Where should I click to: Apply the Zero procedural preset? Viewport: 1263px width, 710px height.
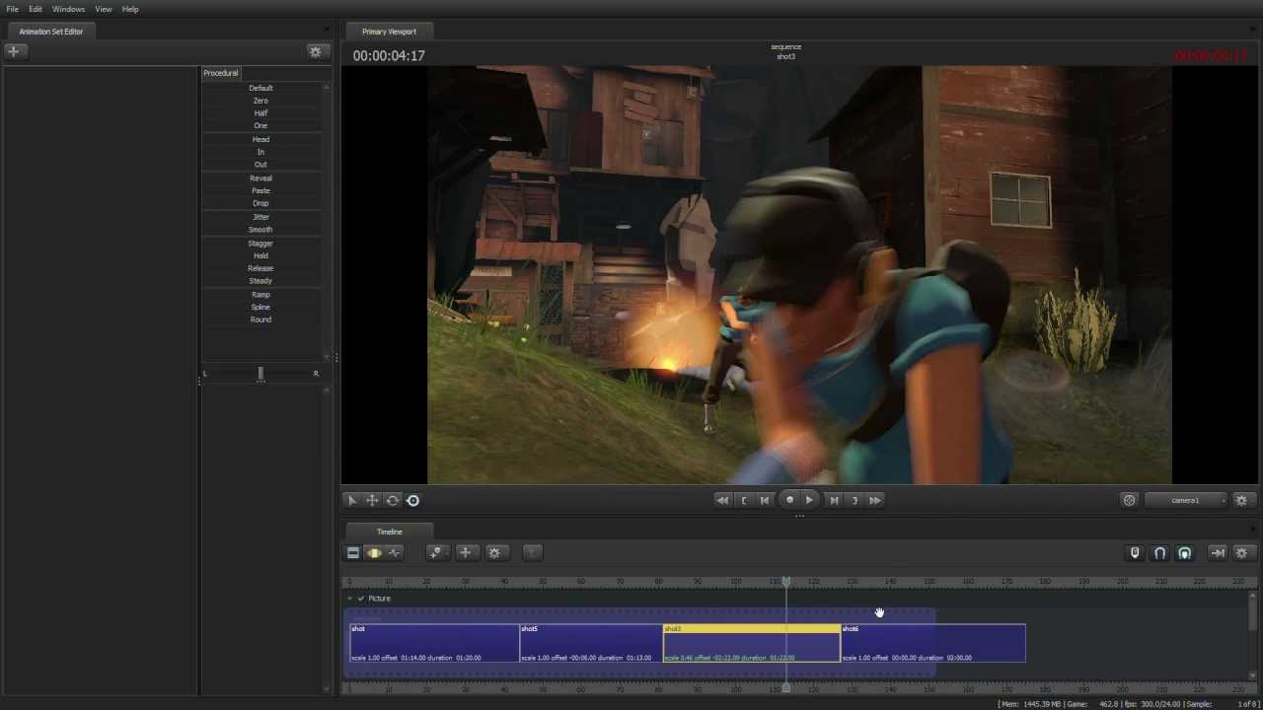coord(260,101)
